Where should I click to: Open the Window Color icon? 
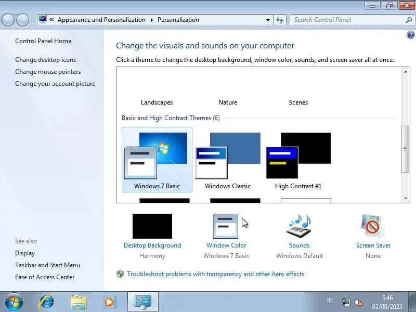[226, 226]
